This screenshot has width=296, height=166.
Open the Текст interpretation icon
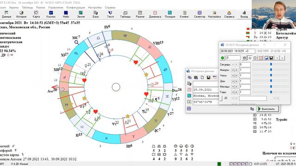point(111,14)
